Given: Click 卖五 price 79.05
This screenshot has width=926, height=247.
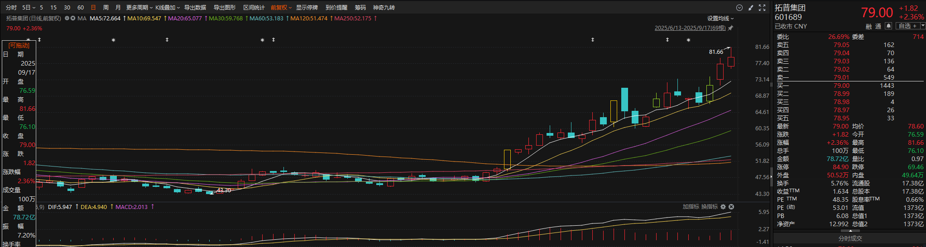Looking at the screenshot, I should tap(842, 45).
